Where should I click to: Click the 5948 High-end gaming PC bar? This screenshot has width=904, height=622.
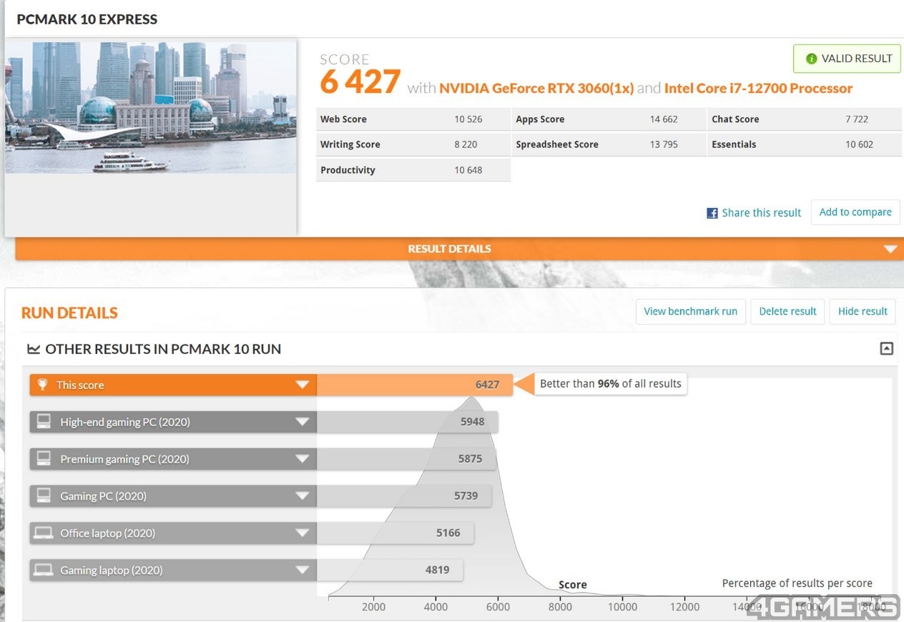pyautogui.click(x=408, y=422)
